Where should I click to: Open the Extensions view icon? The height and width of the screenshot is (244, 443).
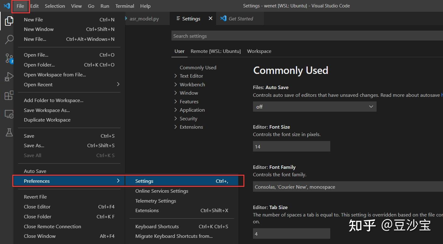pyautogui.click(x=9, y=96)
